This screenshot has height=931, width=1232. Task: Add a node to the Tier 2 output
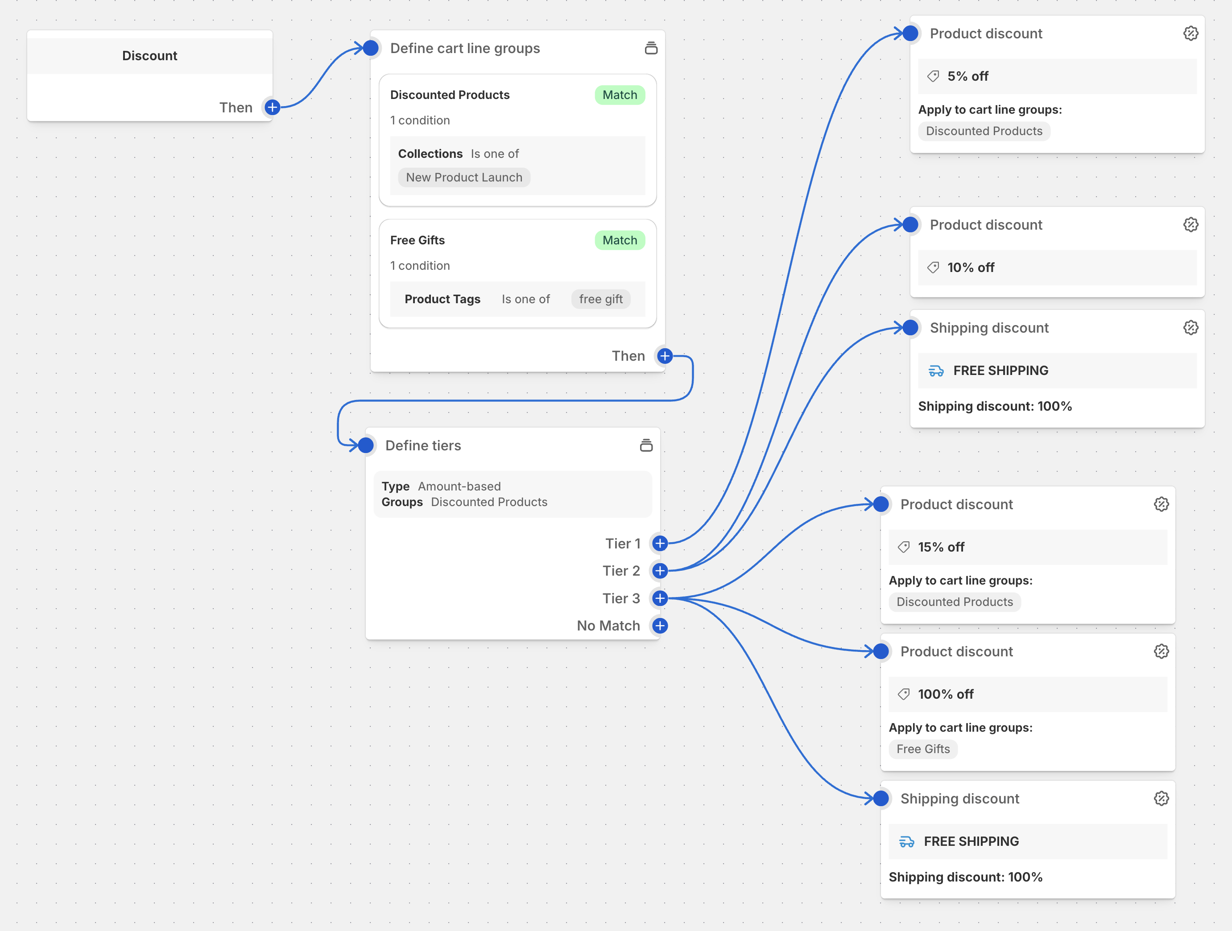[660, 570]
